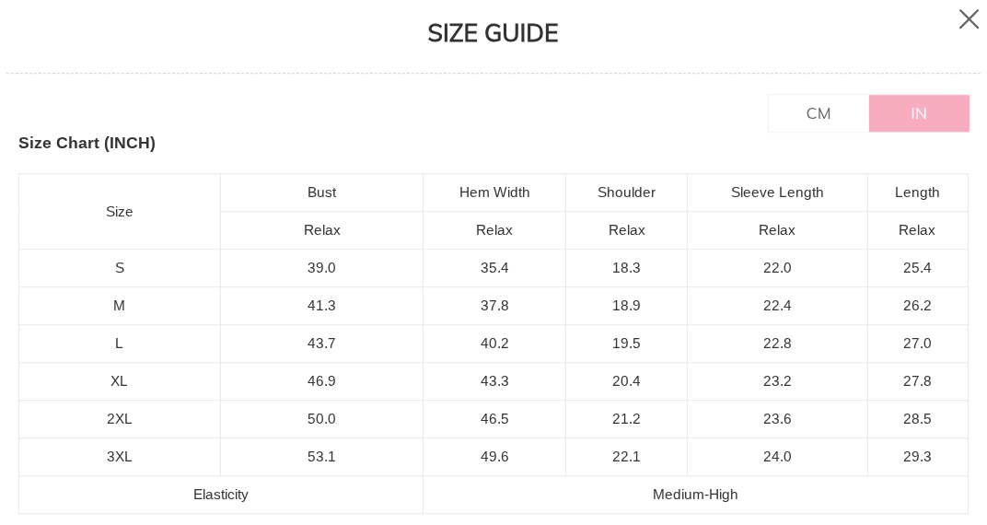The height and width of the screenshot is (525, 987).
Task: Select the 2XL size row label
Action: click(120, 419)
